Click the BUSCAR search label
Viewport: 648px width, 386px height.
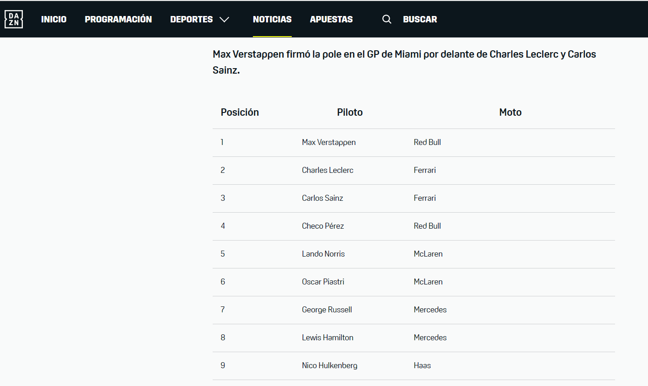[420, 19]
